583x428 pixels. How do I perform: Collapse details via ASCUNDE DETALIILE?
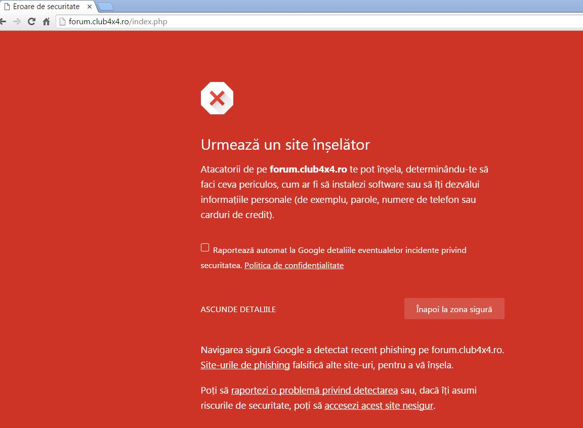pyautogui.click(x=238, y=310)
